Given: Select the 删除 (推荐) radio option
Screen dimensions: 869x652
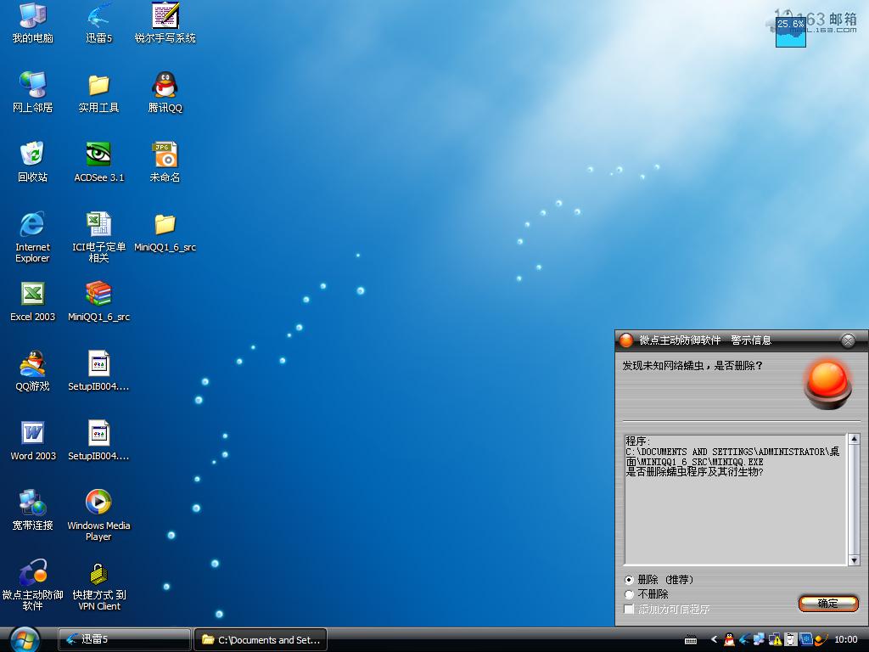Looking at the screenshot, I should tap(629, 580).
